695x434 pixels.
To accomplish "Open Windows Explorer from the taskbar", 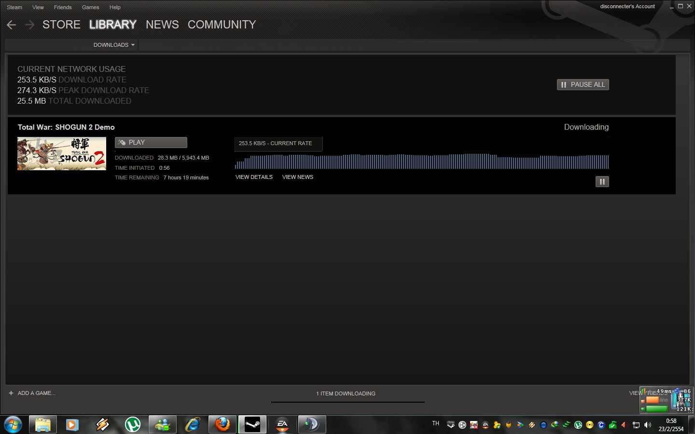I will (x=43, y=425).
